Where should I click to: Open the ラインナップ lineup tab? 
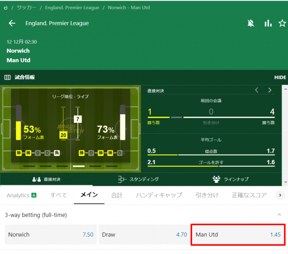230,179
